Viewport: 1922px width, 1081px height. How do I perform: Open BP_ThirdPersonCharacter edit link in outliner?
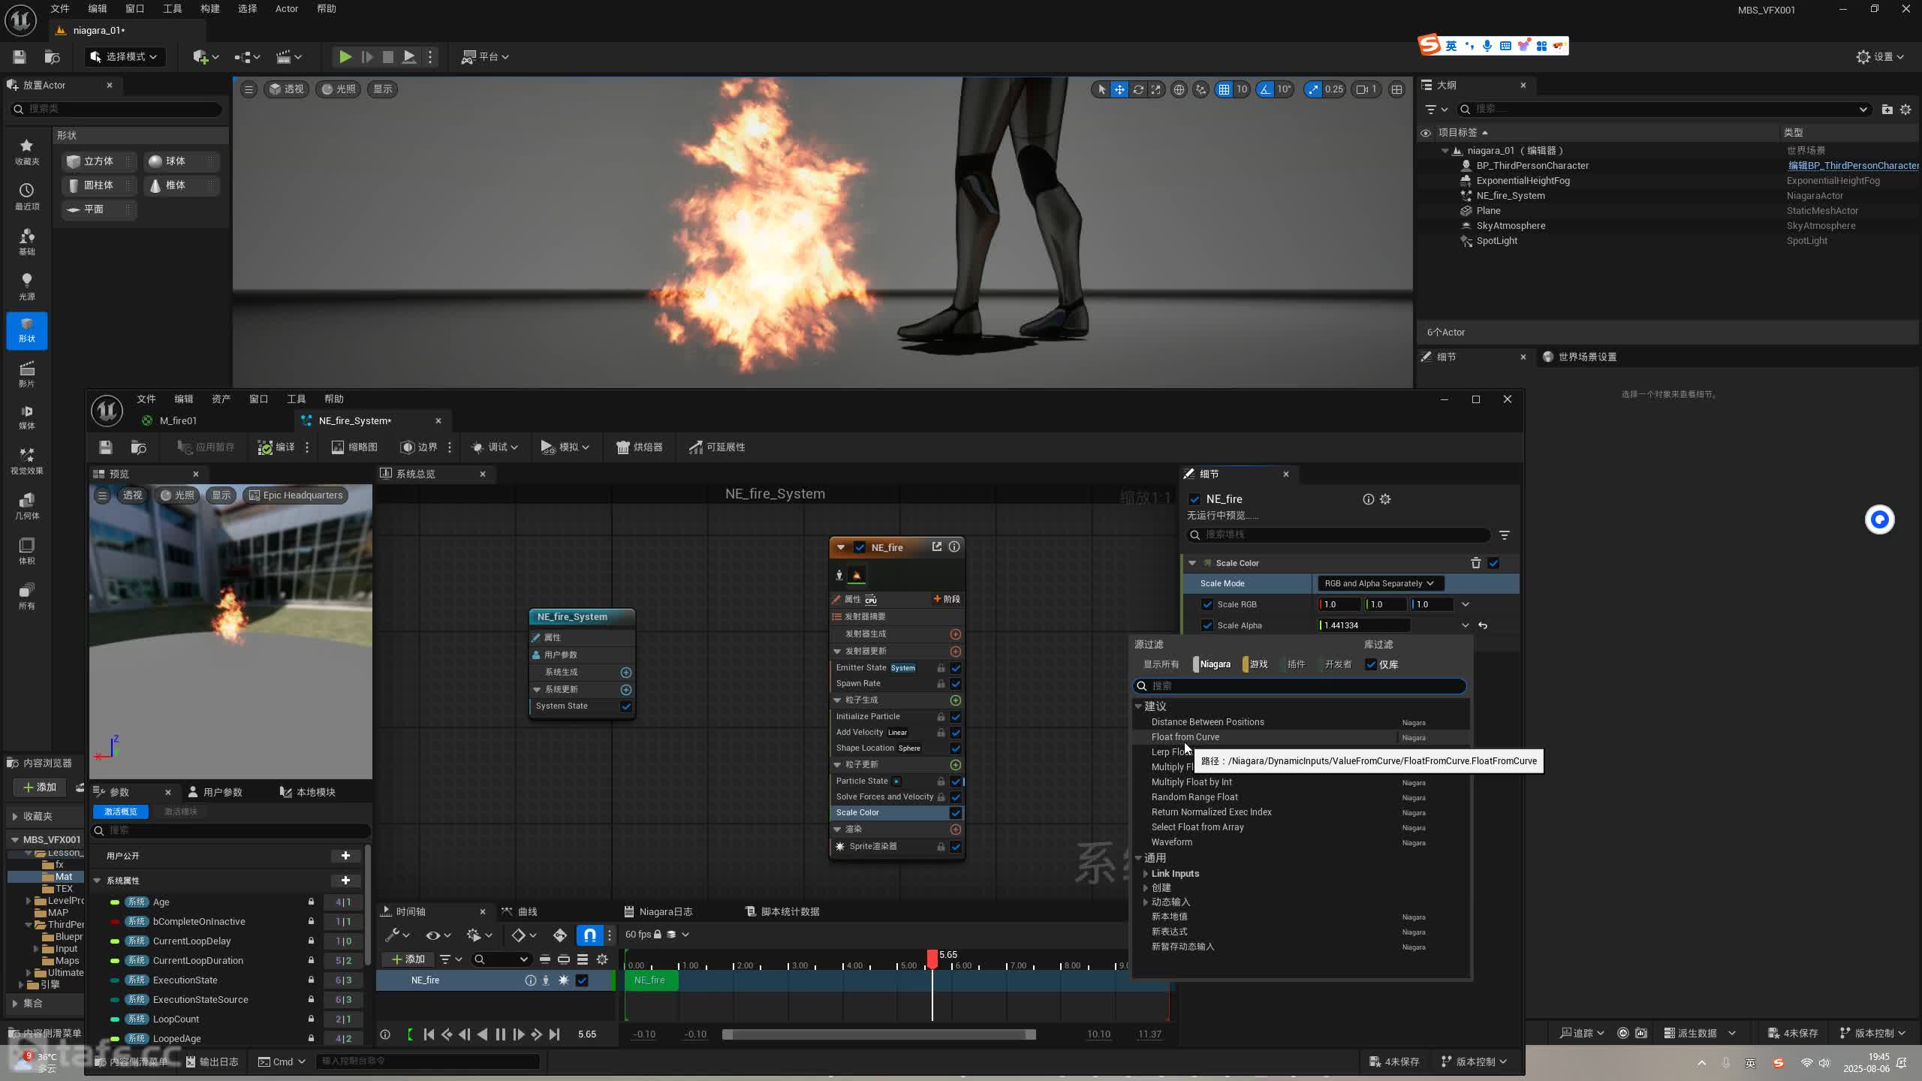(1853, 166)
